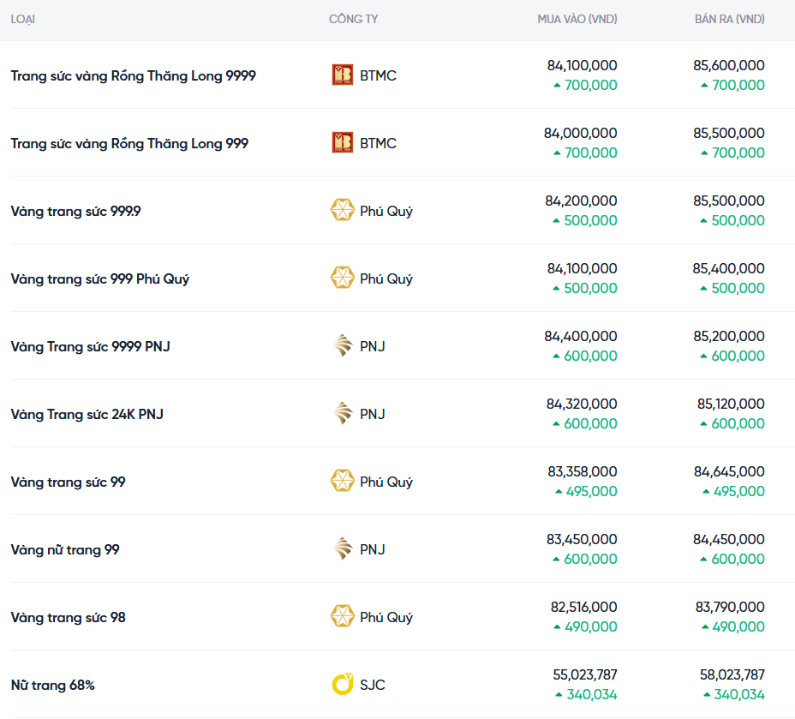
Task: Open Trang sức vàng Rồng Thăng Long 9999 item
Action: tap(133, 75)
